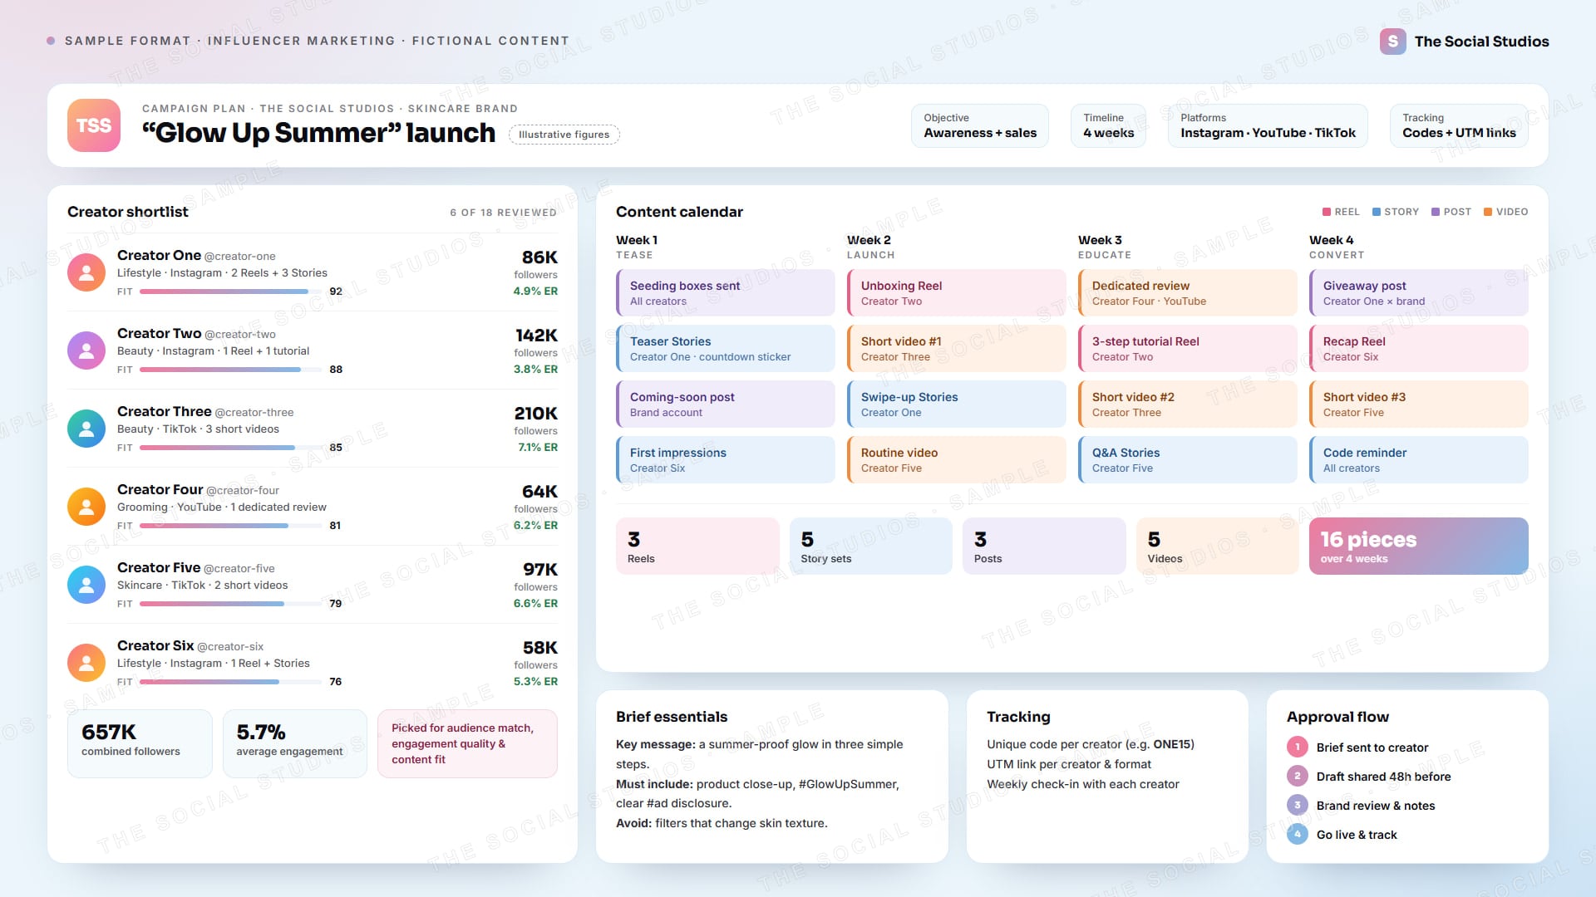The width and height of the screenshot is (1596, 897).
Task: Click the VIDEO legend color swatch
Action: point(1488,212)
